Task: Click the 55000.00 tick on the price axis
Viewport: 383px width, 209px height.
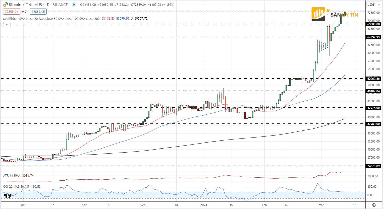Action: pos(373,69)
